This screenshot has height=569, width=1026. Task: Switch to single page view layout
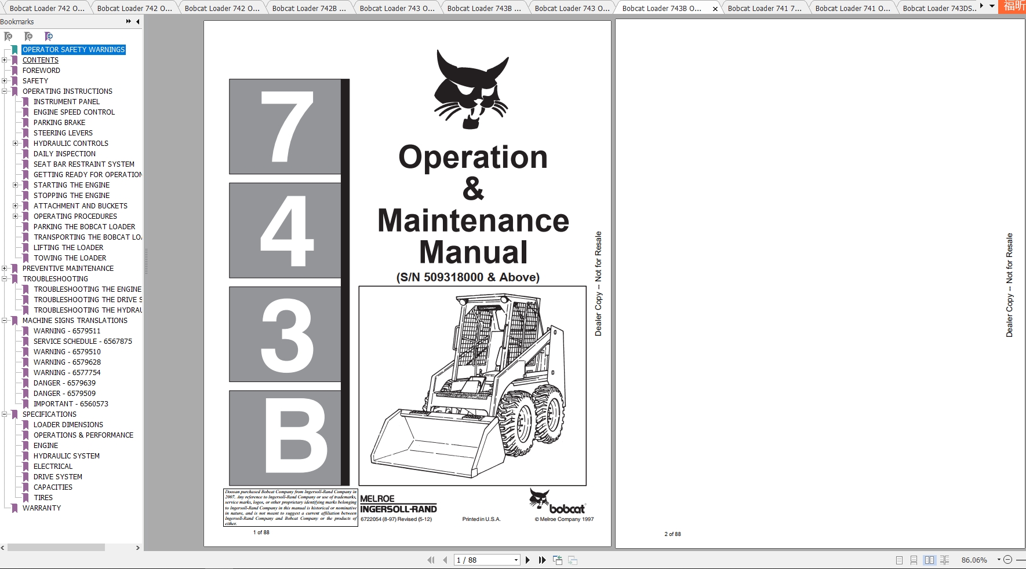pyautogui.click(x=900, y=560)
